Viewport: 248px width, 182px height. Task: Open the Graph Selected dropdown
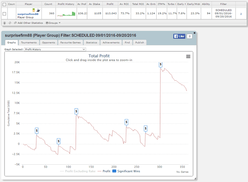tap(55, 49)
